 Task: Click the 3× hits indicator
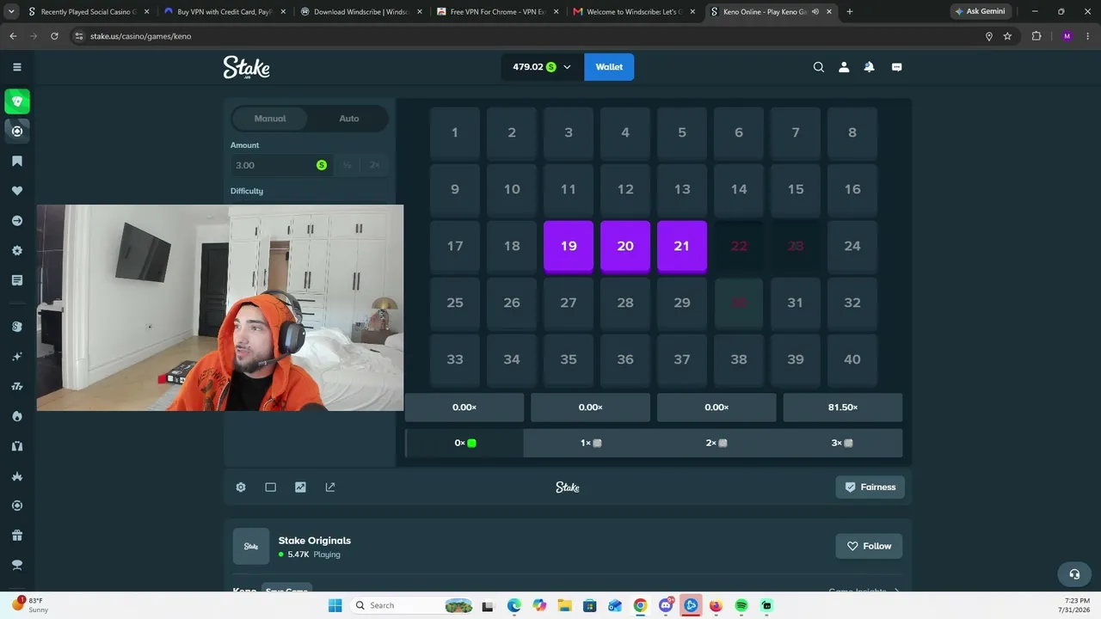[x=842, y=443]
